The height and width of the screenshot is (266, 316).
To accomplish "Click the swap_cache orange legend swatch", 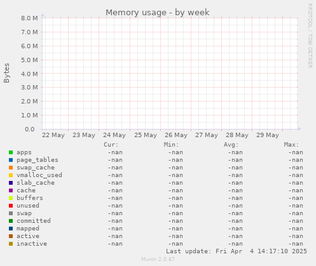I will point(11,168).
